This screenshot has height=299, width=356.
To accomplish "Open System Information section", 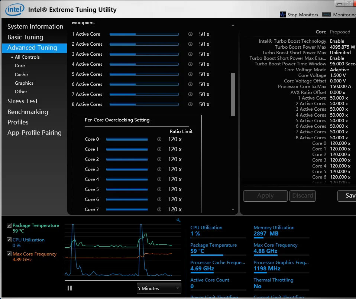I will (x=35, y=26).
